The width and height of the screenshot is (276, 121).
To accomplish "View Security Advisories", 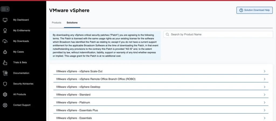I will [23, 84].
